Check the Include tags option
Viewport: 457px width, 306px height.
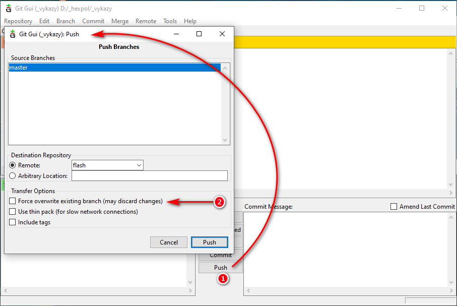[13, 222]
